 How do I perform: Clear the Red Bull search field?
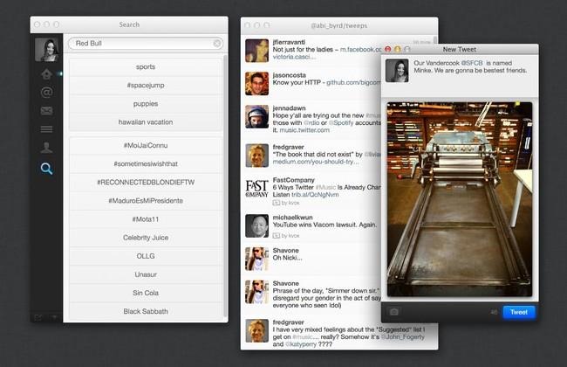tap(217, 44)
